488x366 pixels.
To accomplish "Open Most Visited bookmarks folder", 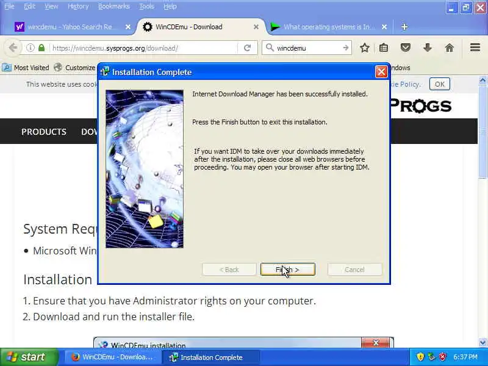I will pos(26,68).
